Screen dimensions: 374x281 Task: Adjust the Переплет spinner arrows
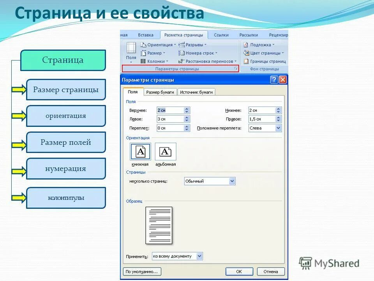(187, 128)
